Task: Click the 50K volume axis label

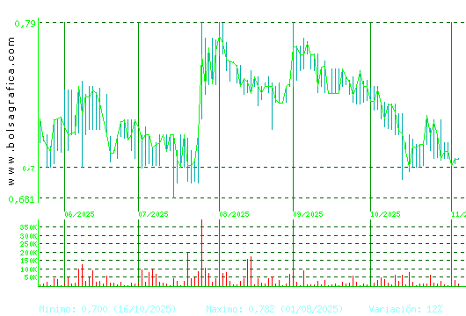Action: pos(31,277)
